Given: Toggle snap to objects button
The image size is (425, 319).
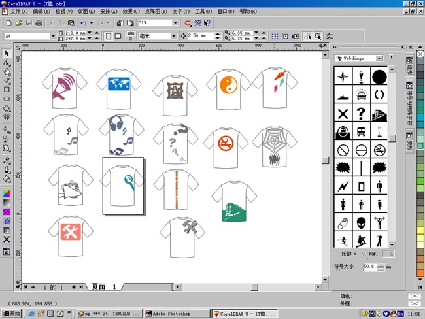Looking at the screenshot, I should 295,36.
